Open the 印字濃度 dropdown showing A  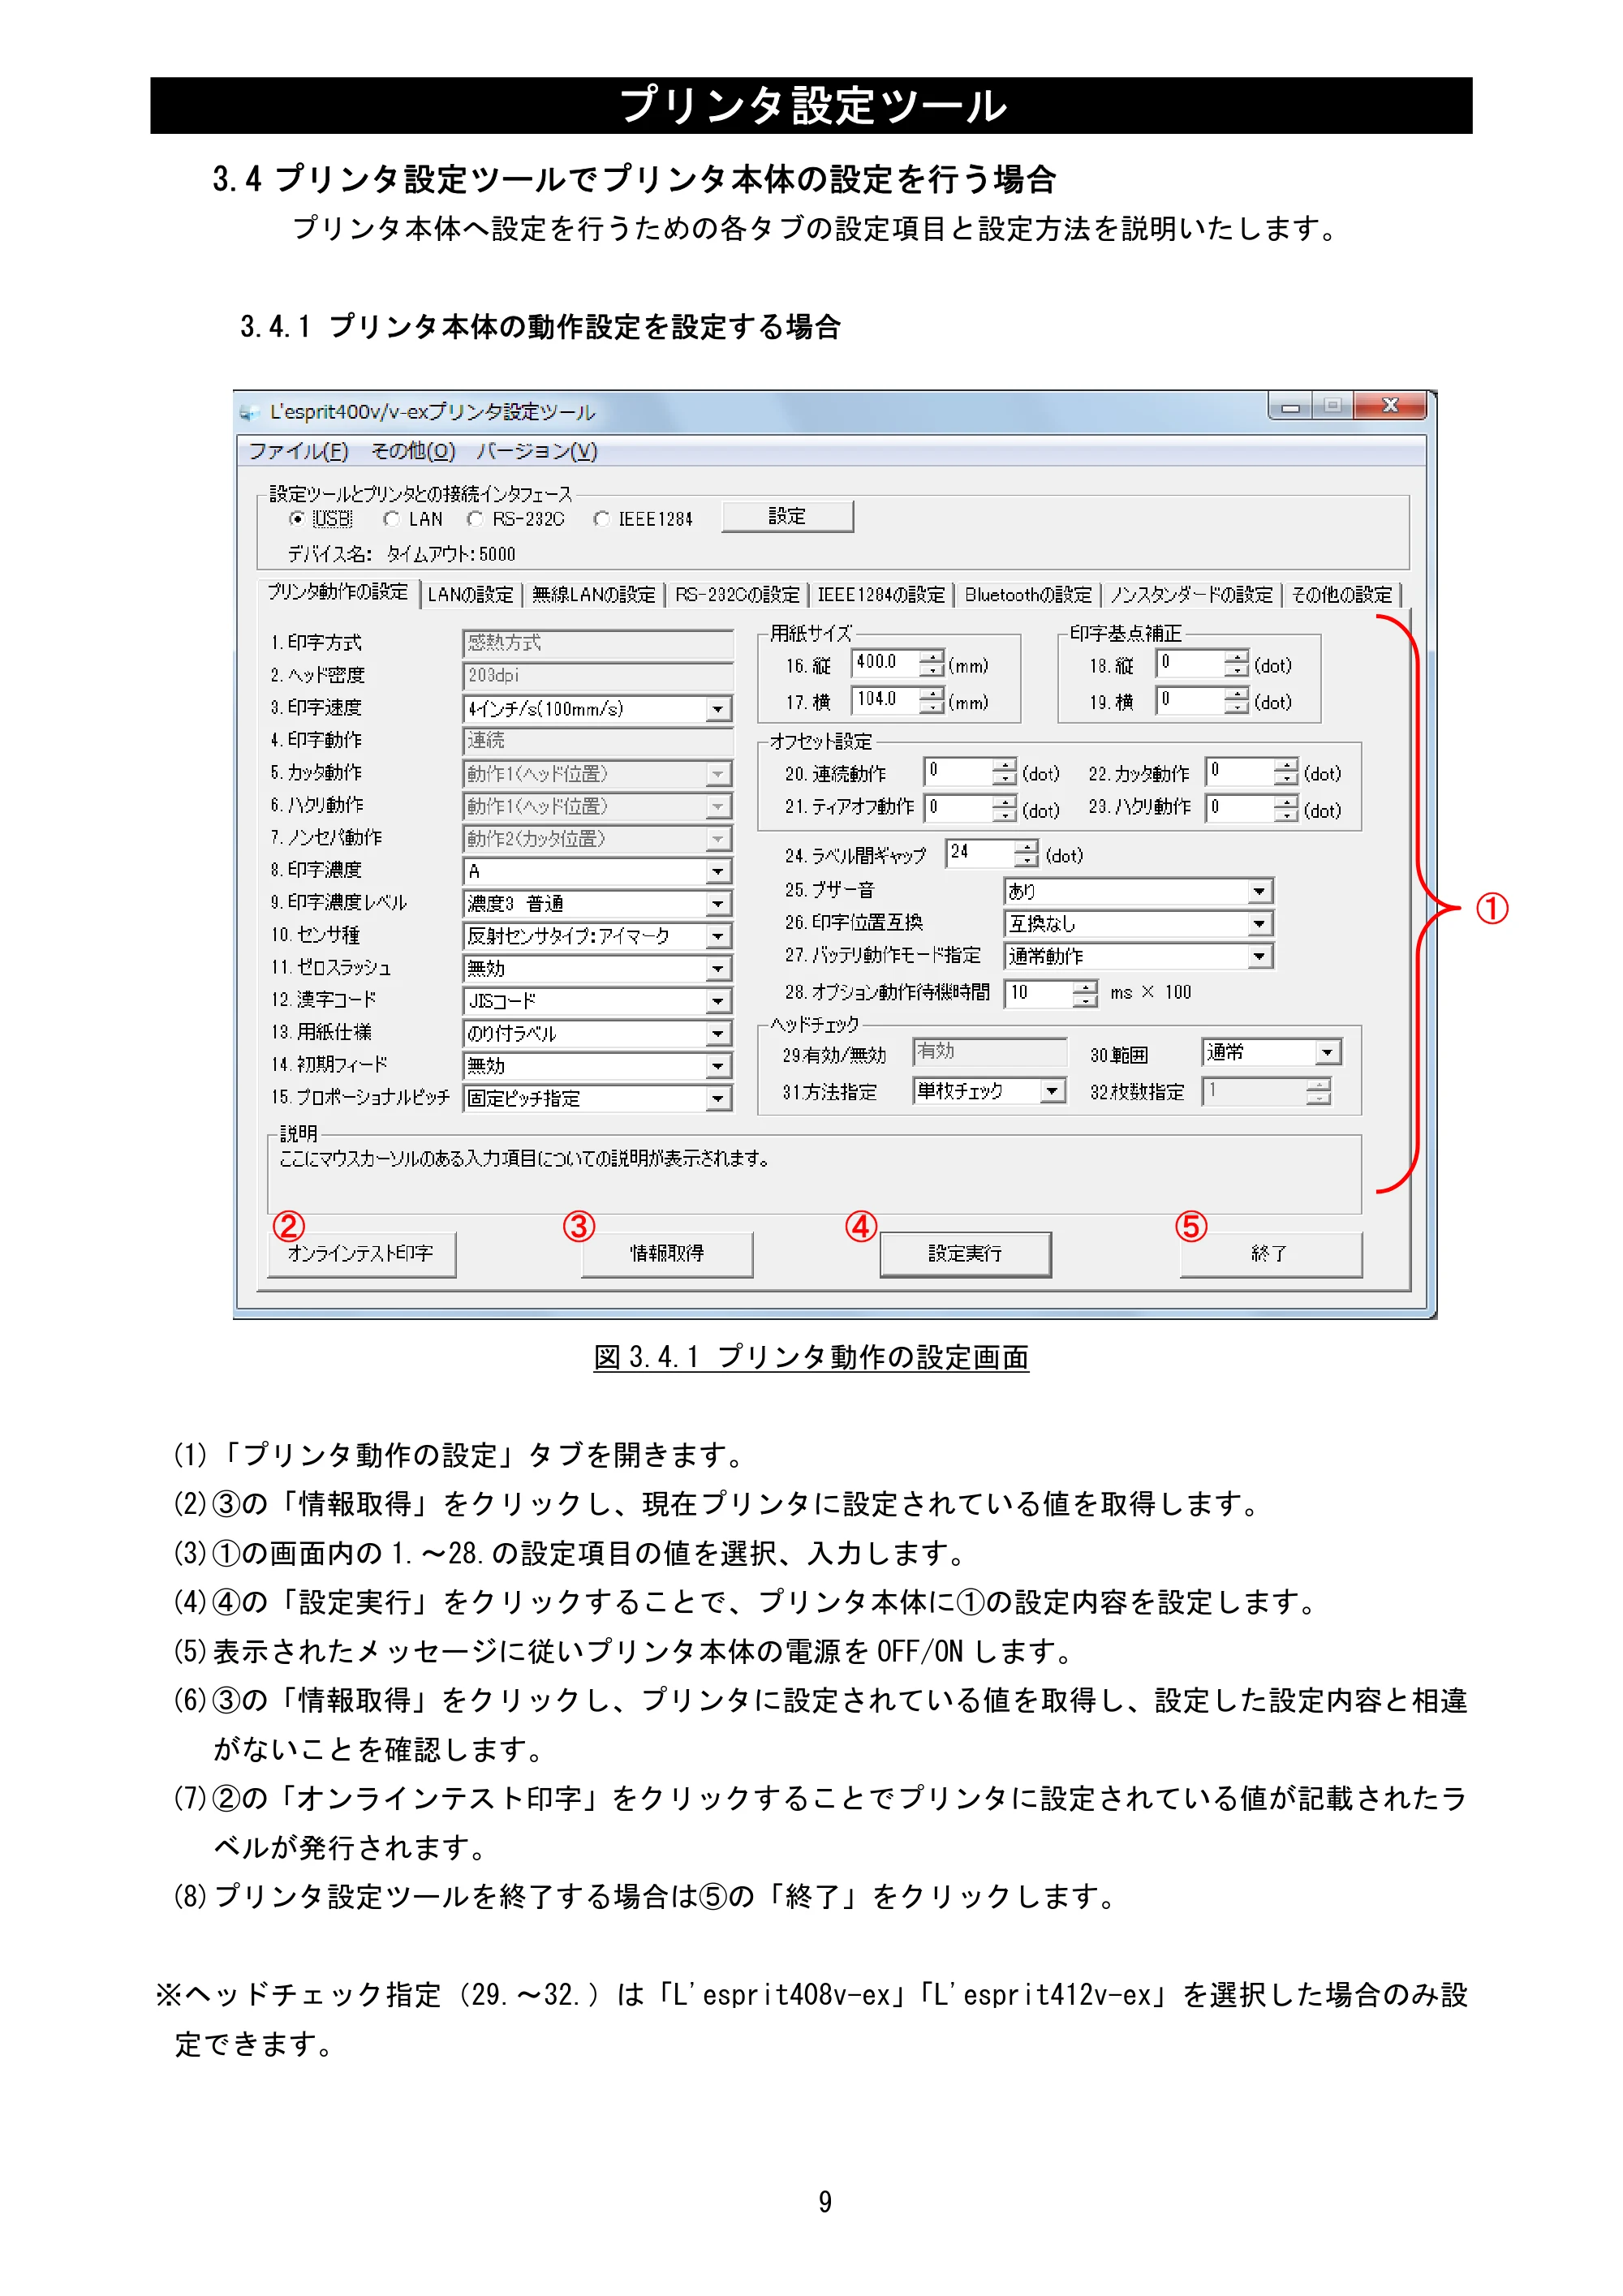(x=598, y=872)
